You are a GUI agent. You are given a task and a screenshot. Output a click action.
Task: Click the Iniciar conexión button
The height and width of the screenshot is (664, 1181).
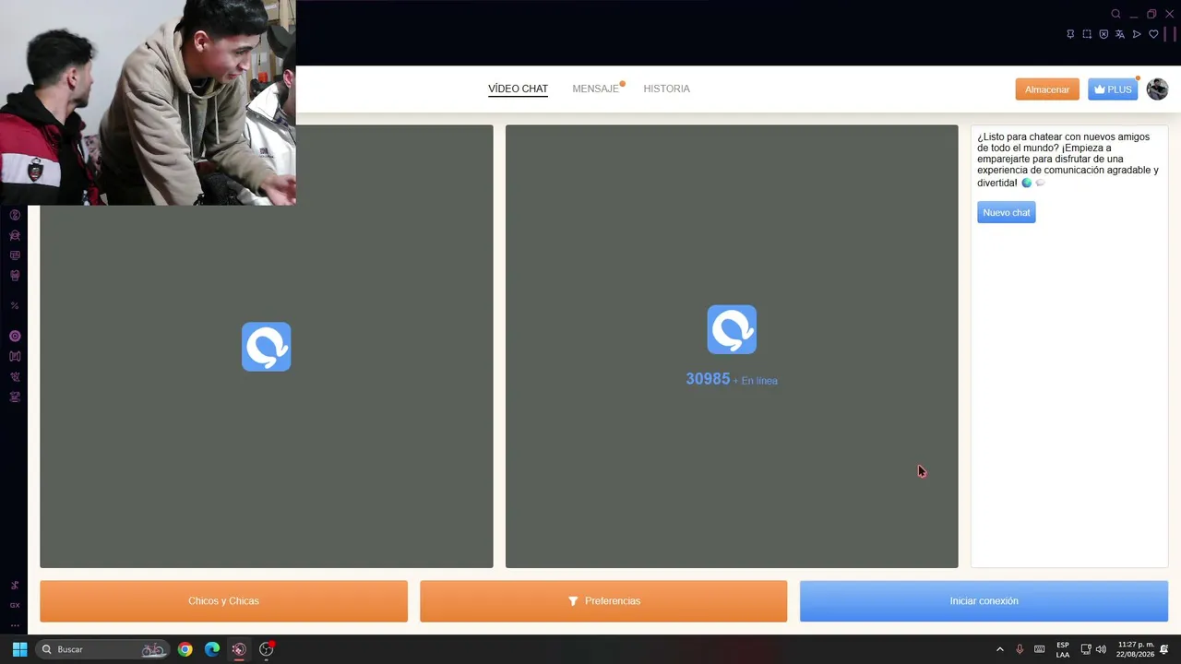984,601
